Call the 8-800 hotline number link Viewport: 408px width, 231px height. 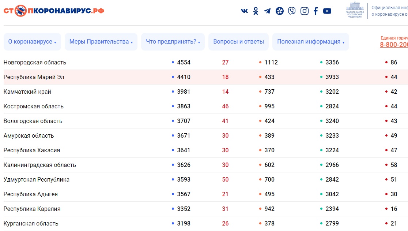tap(394, 45)
